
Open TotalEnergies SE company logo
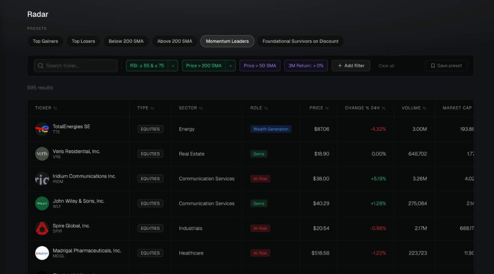coord(42,129)
